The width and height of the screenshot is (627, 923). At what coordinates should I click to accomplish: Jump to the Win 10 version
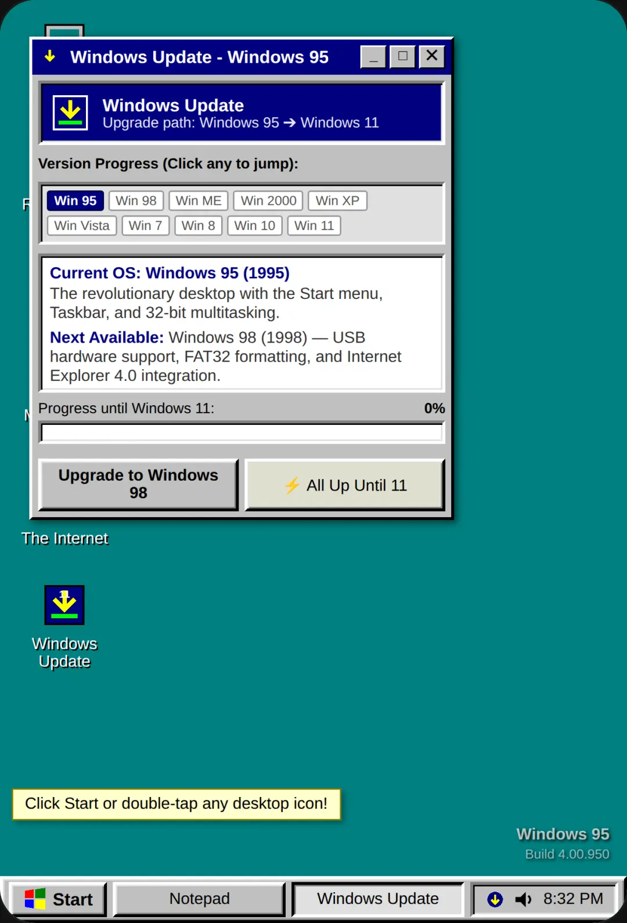255,226
